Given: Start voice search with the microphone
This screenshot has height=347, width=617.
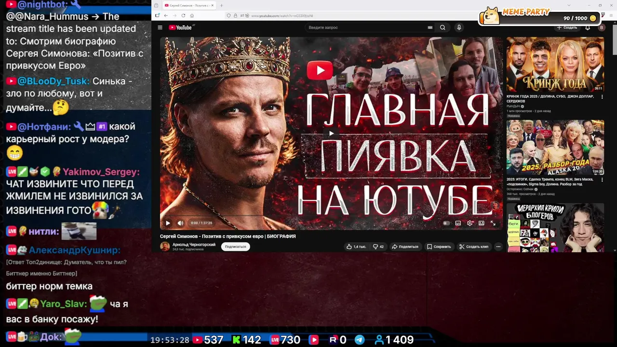Looking at the screenshot, I should click(x=459, y=27).
